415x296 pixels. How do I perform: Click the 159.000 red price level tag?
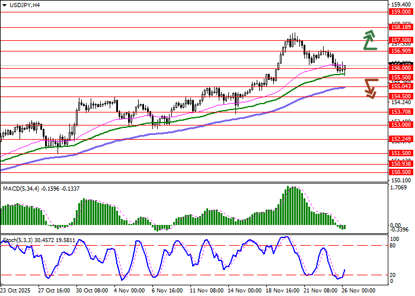(401, 11)
